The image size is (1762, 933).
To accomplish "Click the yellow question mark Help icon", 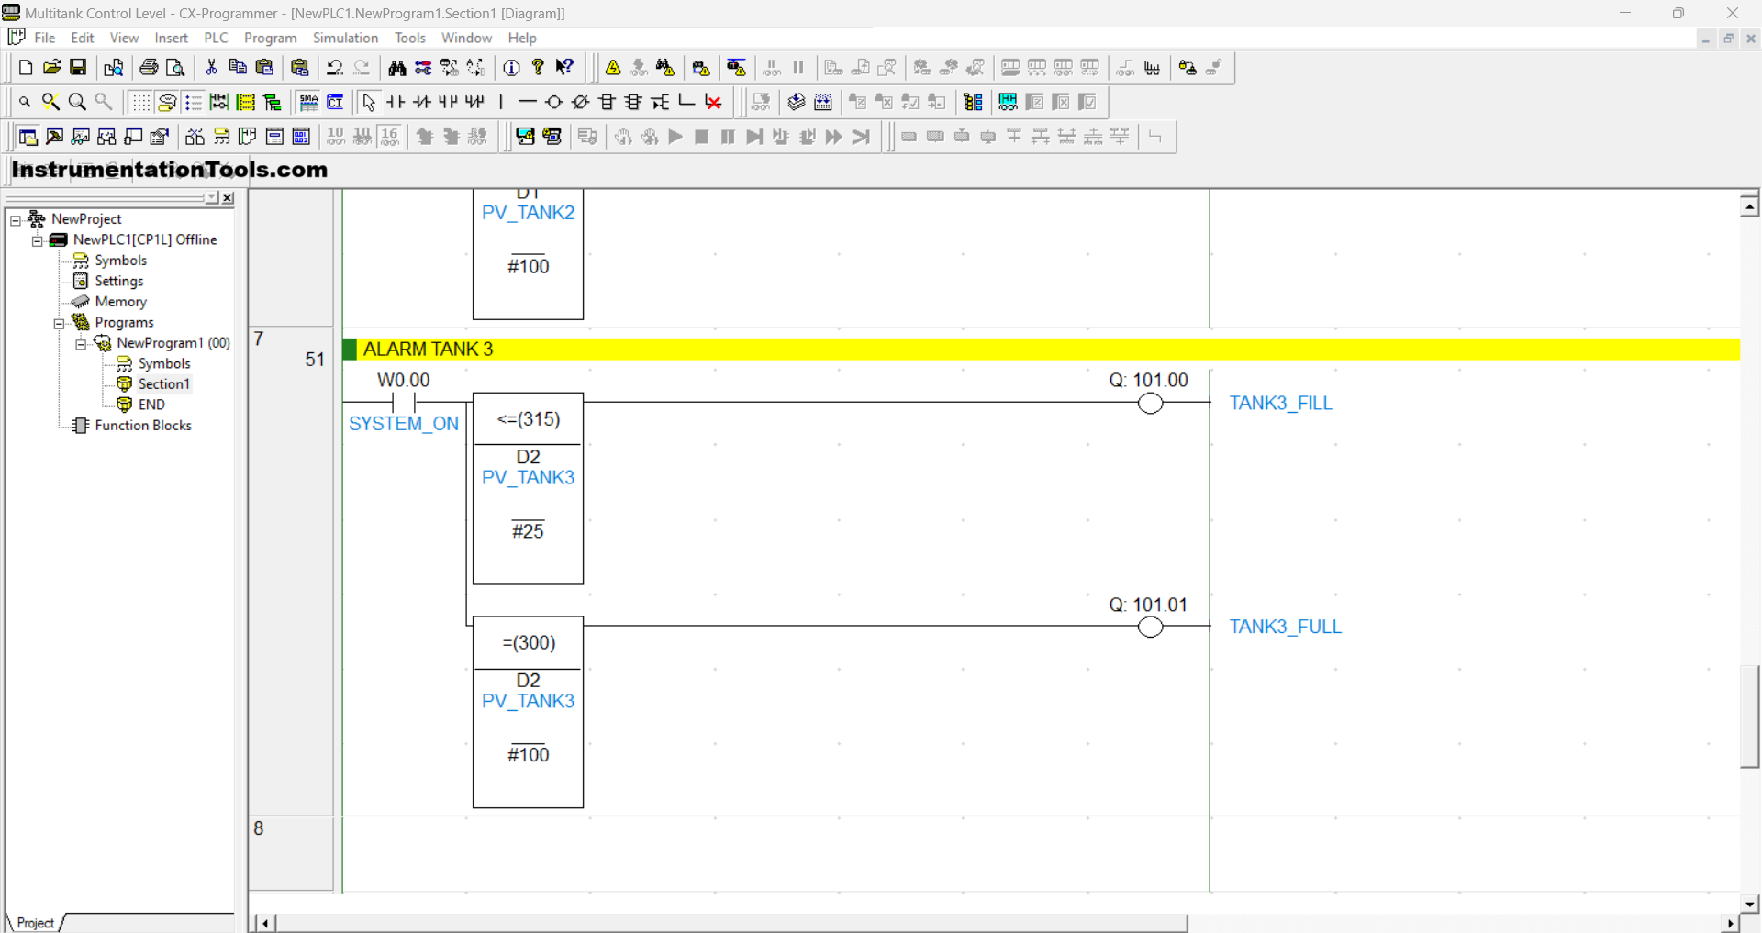I will [x=539, y=68].
